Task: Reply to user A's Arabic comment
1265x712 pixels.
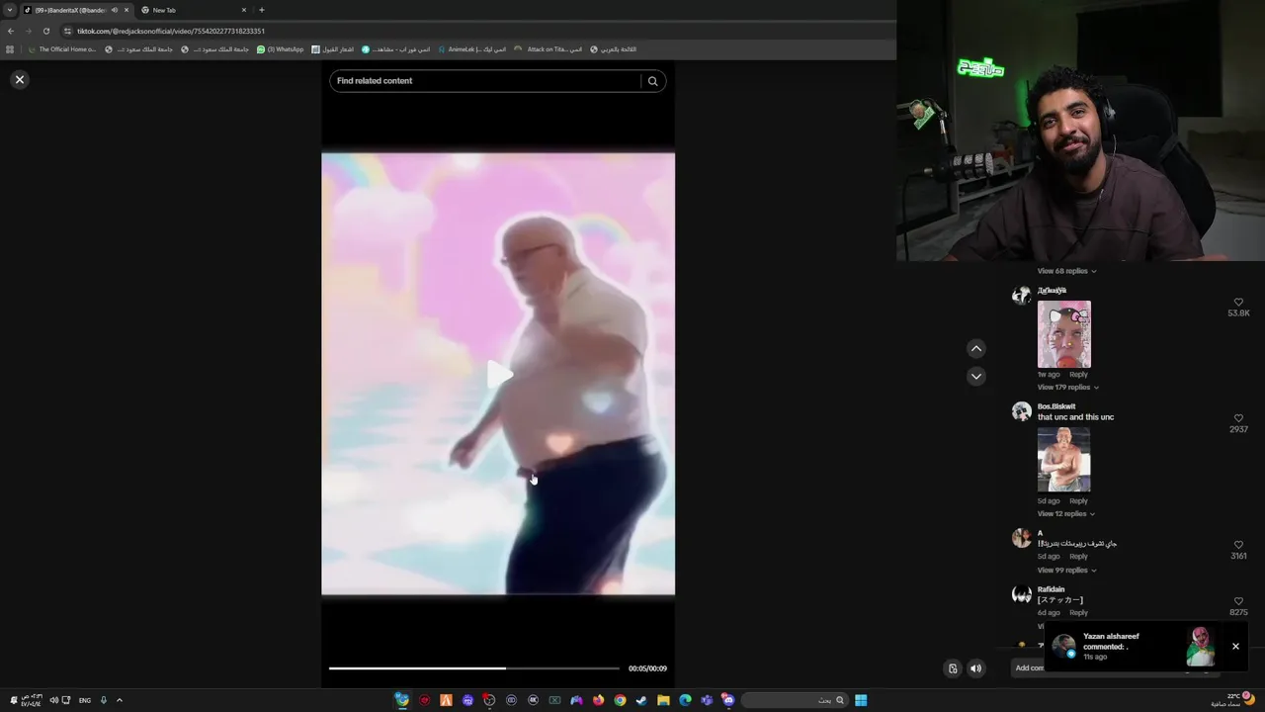Action: pos(1078,557)
